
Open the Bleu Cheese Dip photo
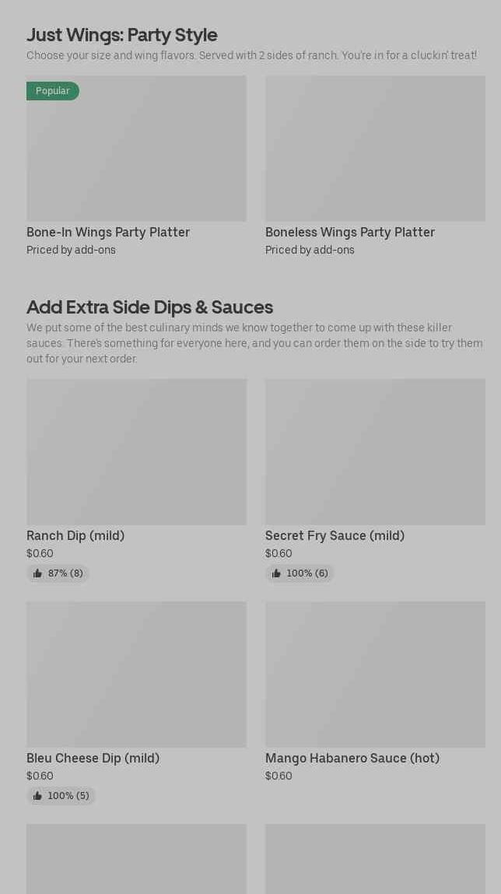136,675
